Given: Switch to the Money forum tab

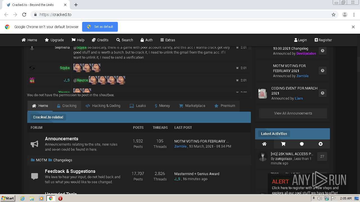Looking at the screenshot, I should (162, 106).
